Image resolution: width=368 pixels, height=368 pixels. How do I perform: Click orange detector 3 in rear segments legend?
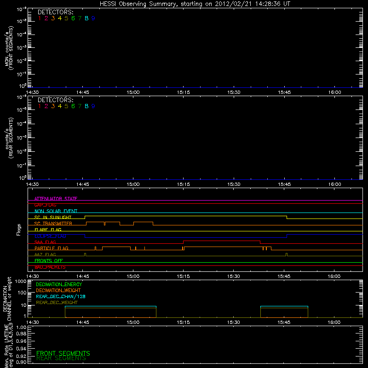[x=53, y=106]
